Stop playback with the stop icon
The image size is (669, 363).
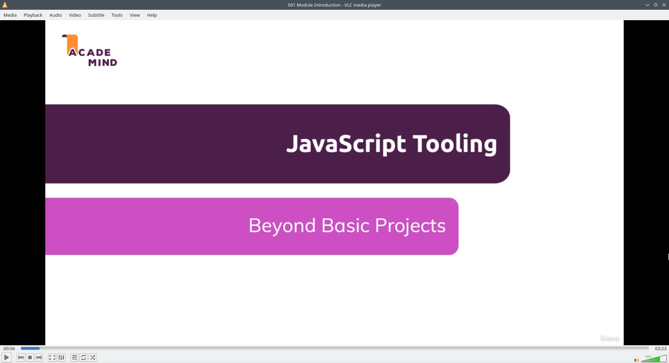point(30,357)
